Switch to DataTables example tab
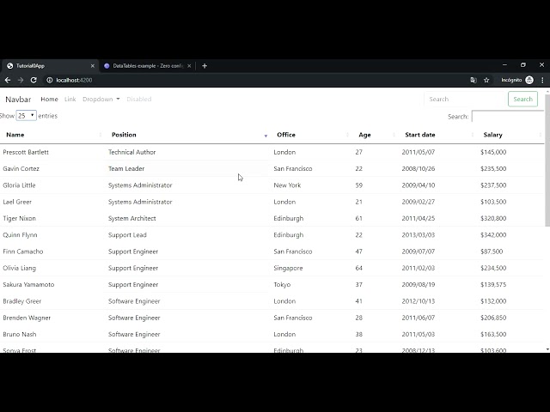Viewport: 550px width, 412px height. 147,66
